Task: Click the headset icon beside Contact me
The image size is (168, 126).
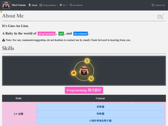Action: pyautogui.click(x=153, y=5)
